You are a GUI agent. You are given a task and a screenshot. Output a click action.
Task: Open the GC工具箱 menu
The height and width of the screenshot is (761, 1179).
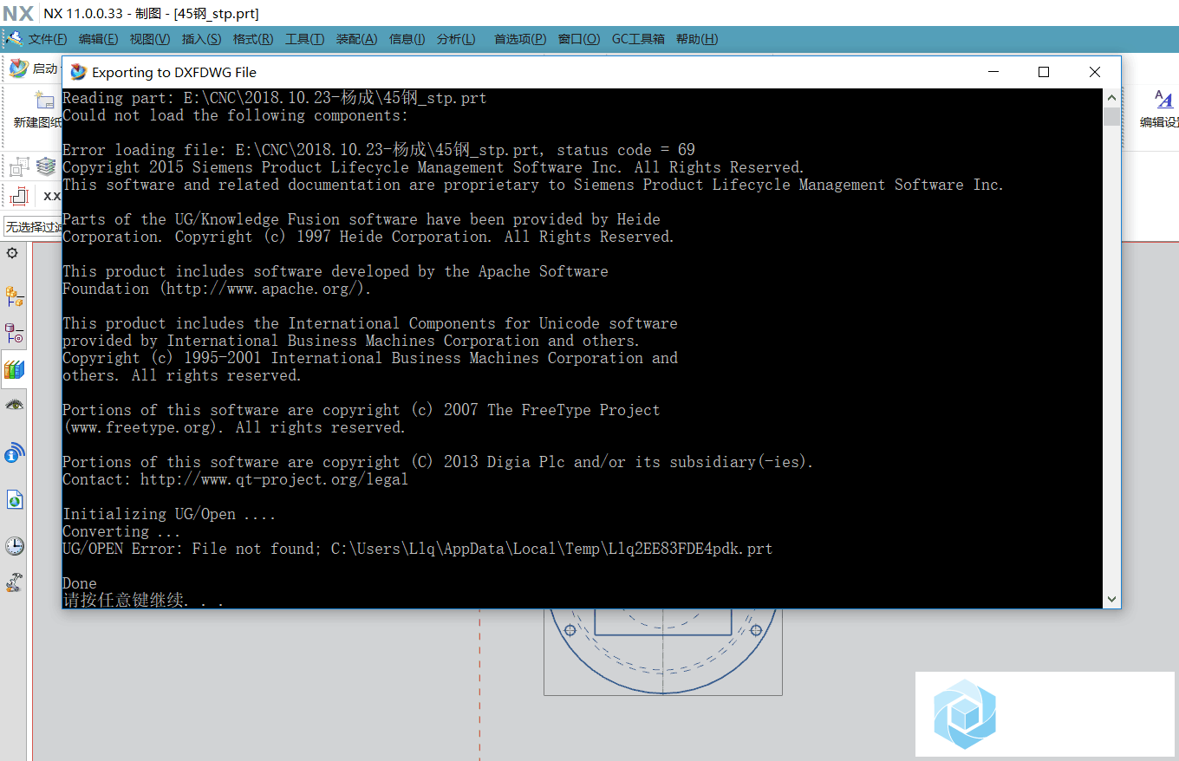[x=638, y=39]
